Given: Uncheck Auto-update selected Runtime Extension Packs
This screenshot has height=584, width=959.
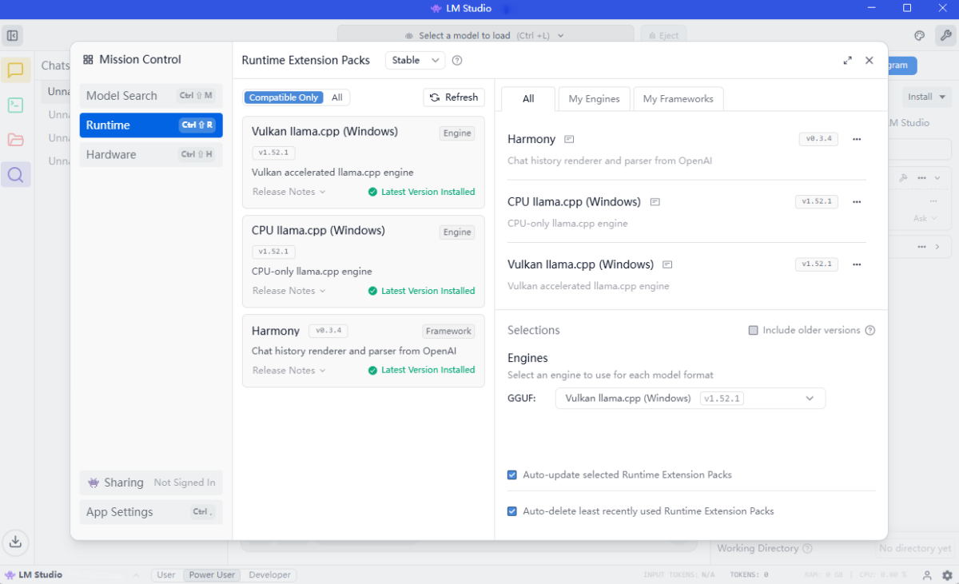Looking at the screenshot, I should tap(512, 475).
